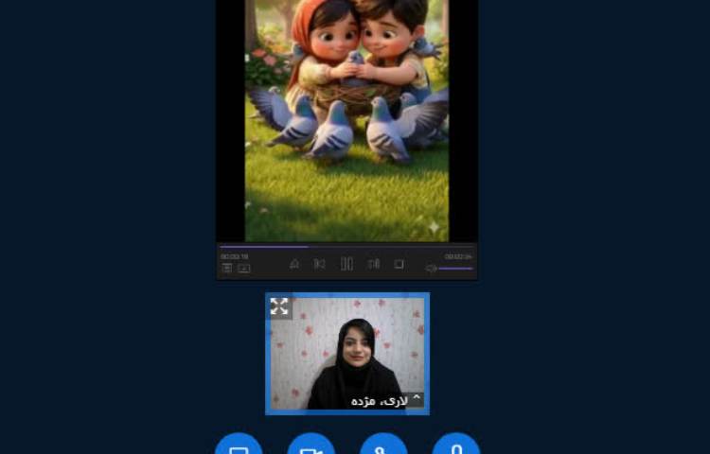710x454 pixels.
Task: Expand webcam tile with fullscreen arrows icon
Action: pyautogui.click(x=279, y=306)
